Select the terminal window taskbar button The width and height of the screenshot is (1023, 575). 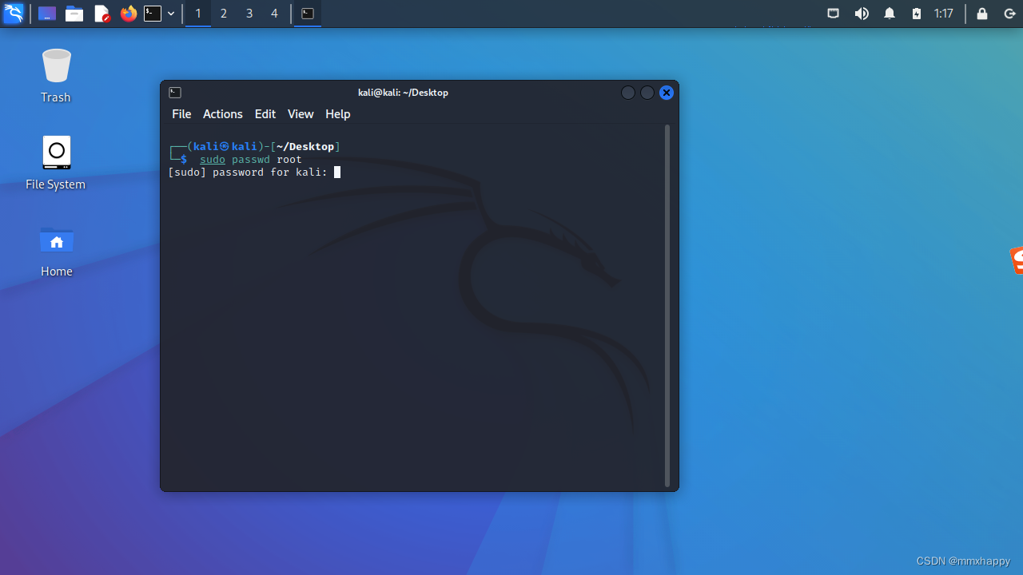[x=308, y=14]
